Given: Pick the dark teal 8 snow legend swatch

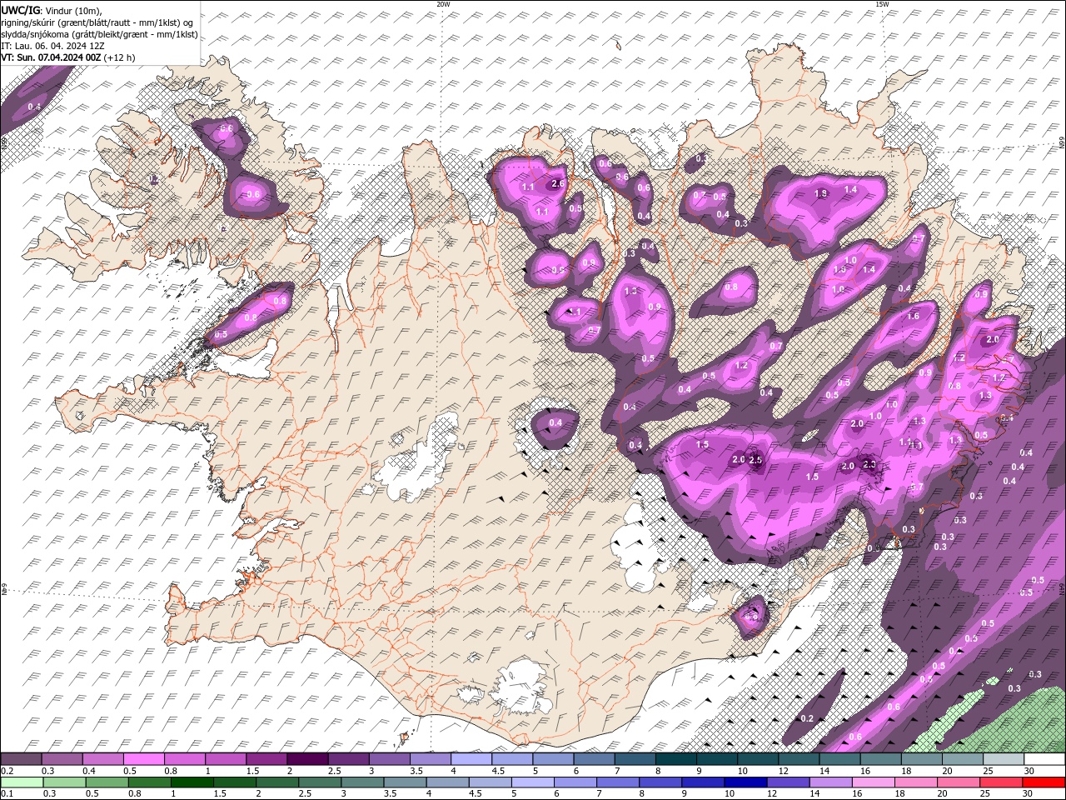Looking at the screenshot, I should point(675,759).
